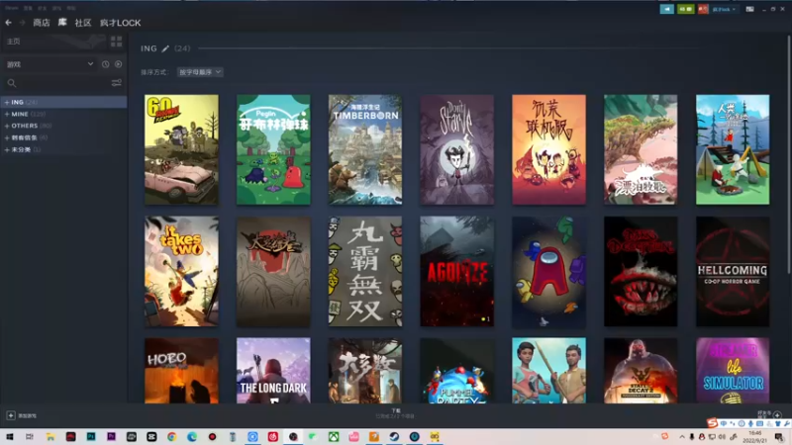Viewport: 792px width, 445px height.
Task: Open the 丸霸无双 game cover
Action: pos(365,271)
